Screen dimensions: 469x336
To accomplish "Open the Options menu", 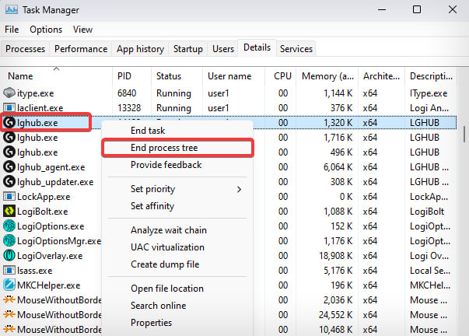I will pyautogui.click(x=46, y=30).
